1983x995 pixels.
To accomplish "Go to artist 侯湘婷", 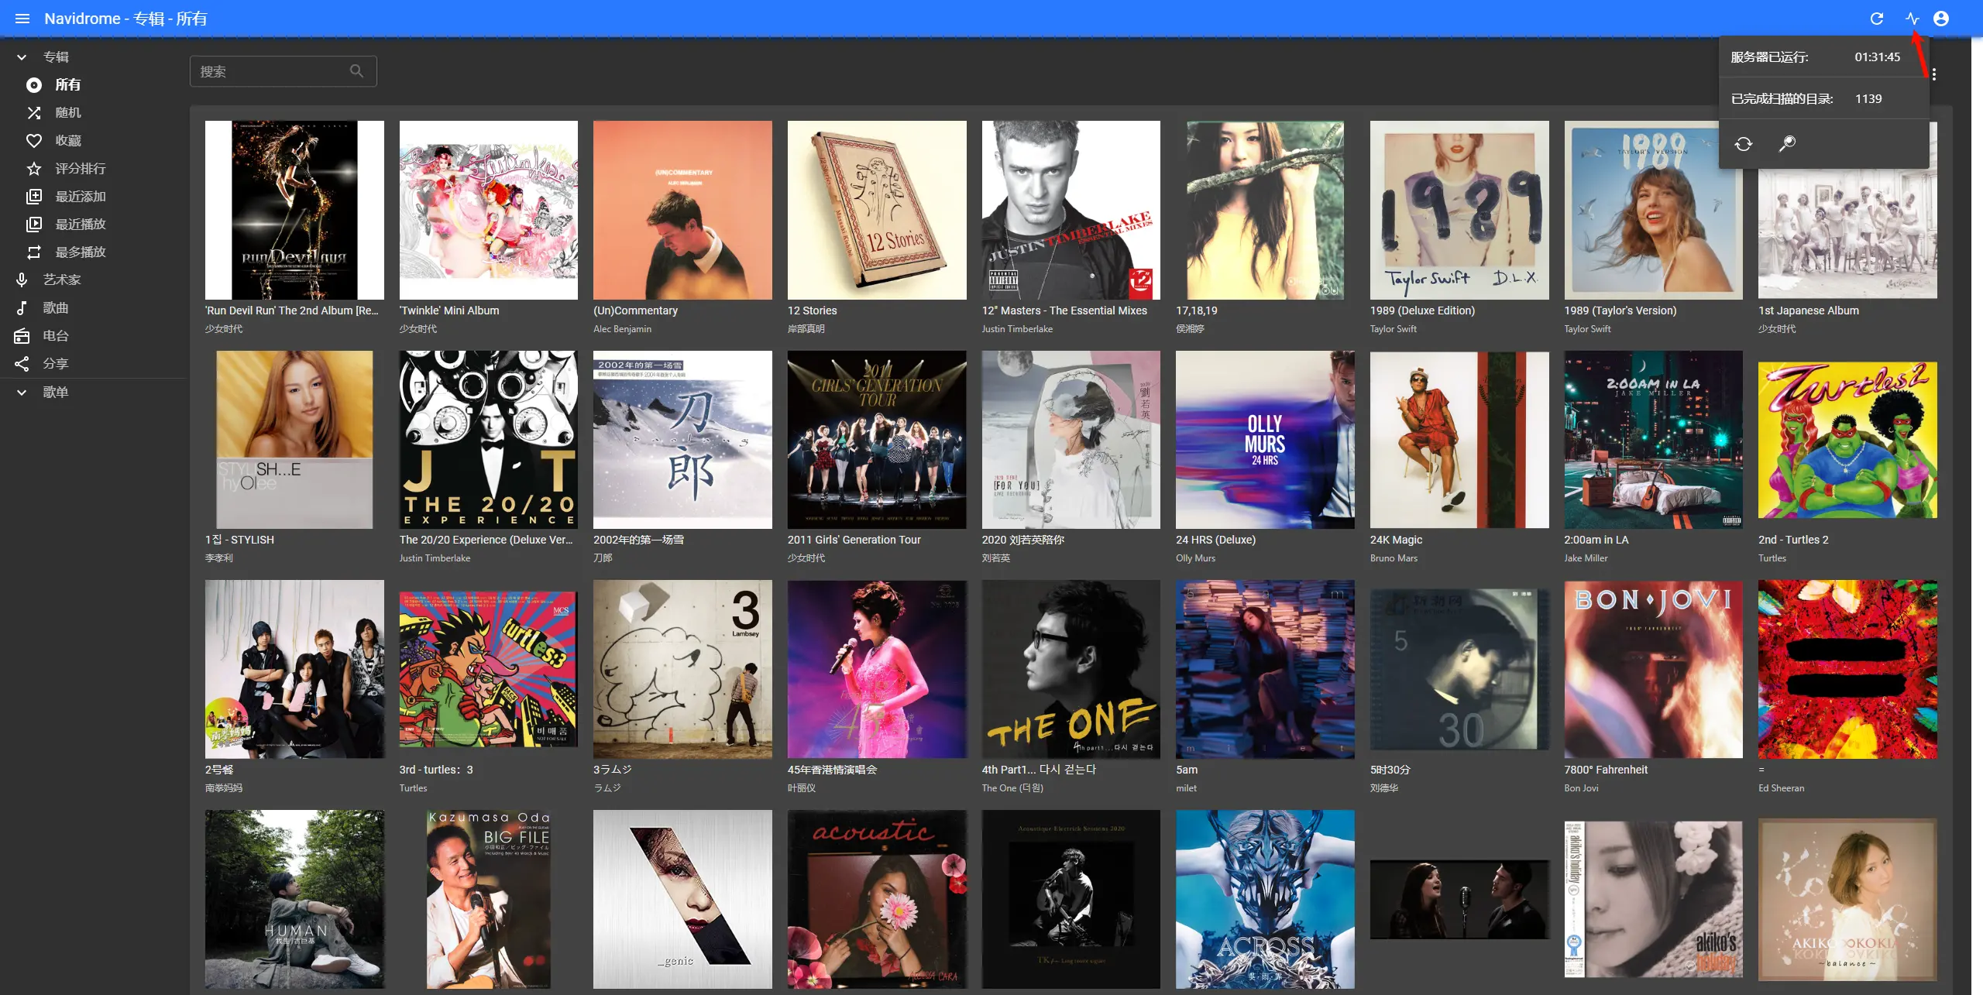I will [1190, 329].
